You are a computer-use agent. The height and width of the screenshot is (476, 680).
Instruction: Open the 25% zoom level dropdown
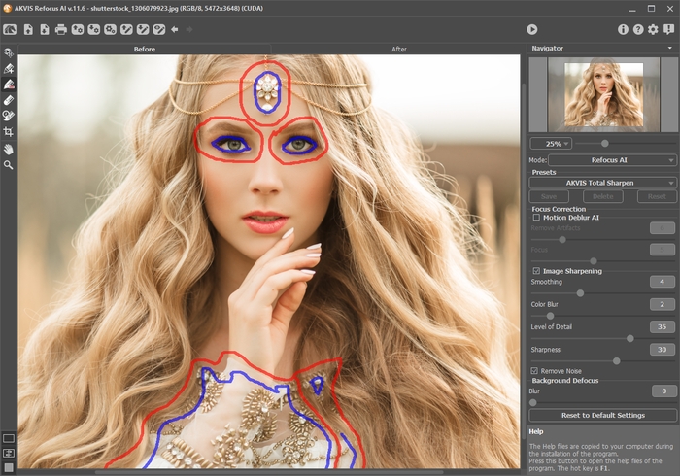tap(551, 144)
